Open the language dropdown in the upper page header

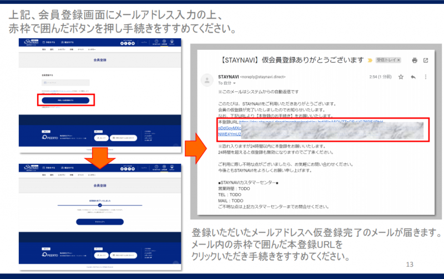(144, 43)
